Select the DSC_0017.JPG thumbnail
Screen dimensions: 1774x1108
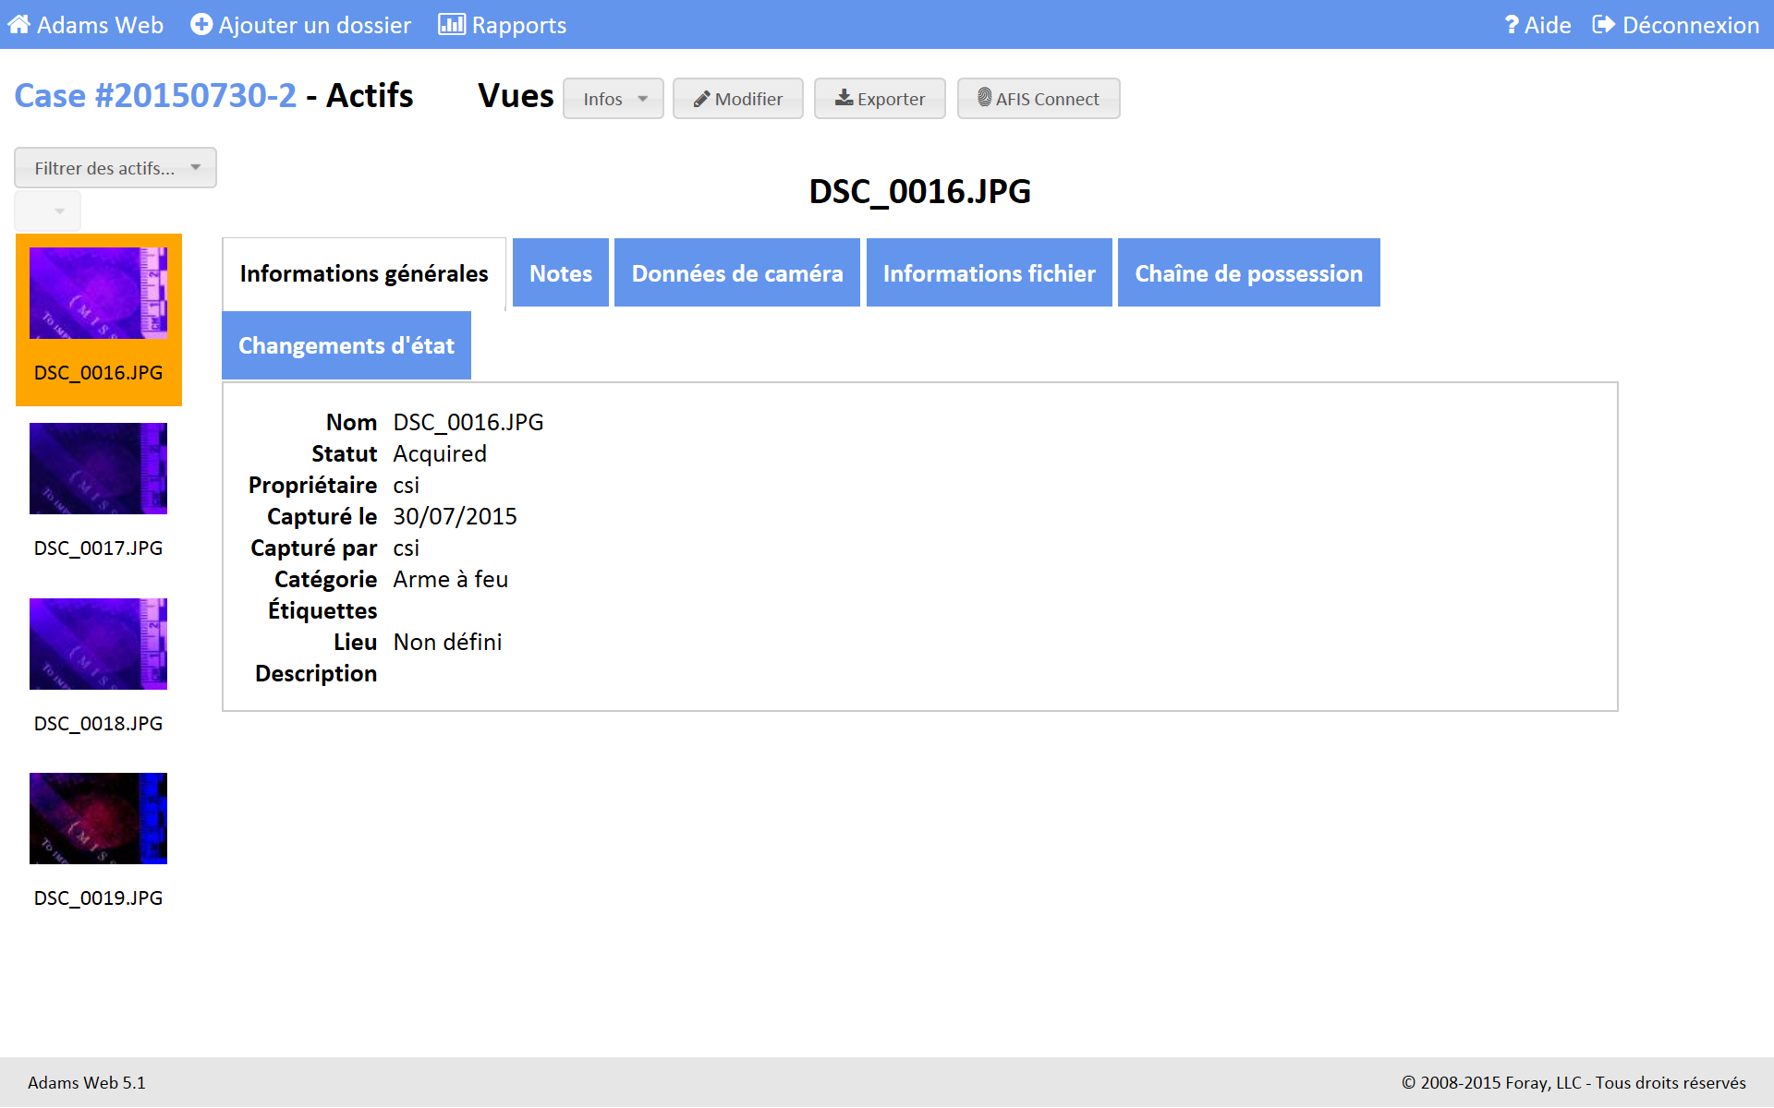click(98, 469)
